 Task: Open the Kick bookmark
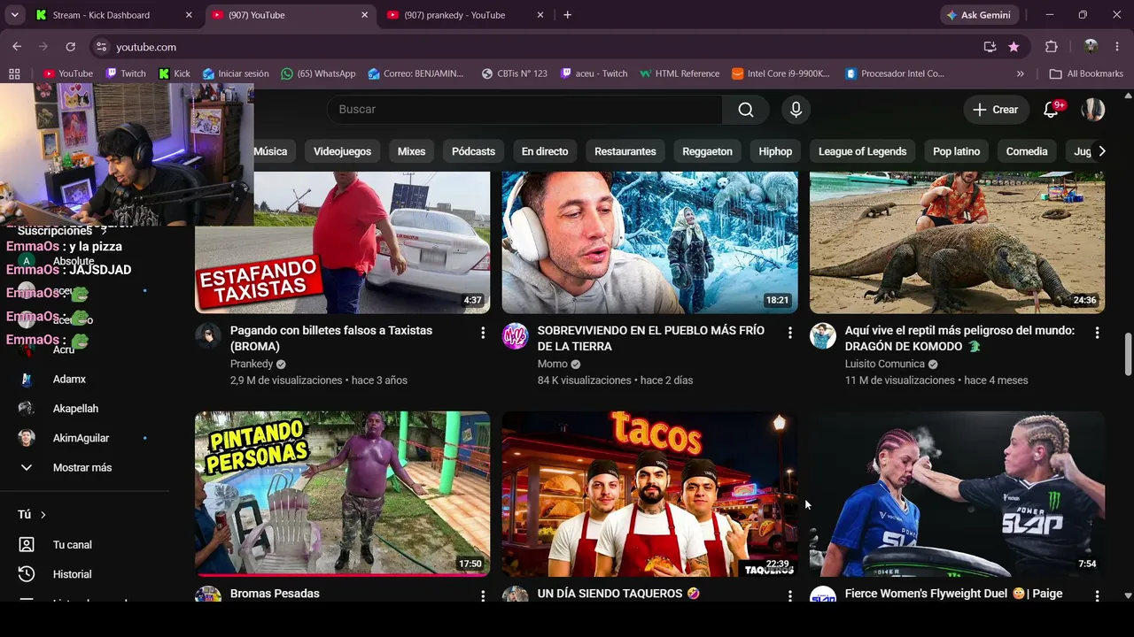[x=174, y=73]
